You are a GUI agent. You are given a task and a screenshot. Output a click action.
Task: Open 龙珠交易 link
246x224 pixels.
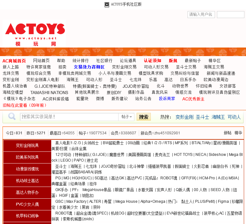point(11,73)
